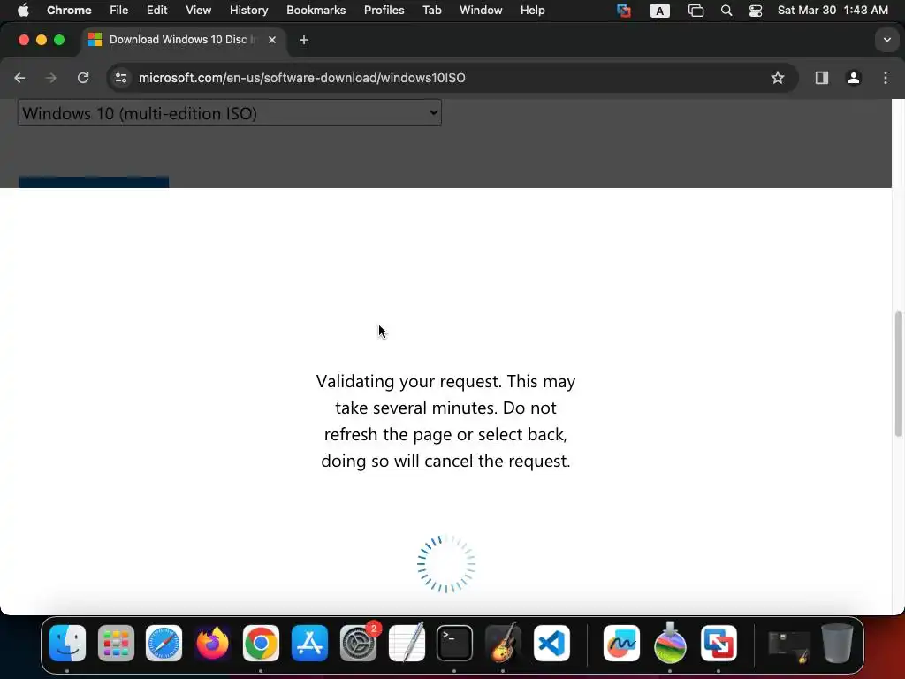Open the minimized window thumbnail in Dock
This screenshot has width=905, height=679.
(x=789, y=646)
